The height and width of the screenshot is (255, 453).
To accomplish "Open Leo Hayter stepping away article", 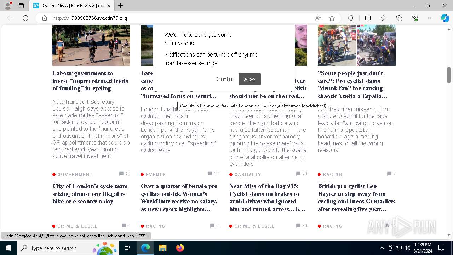I will point(356,198).
